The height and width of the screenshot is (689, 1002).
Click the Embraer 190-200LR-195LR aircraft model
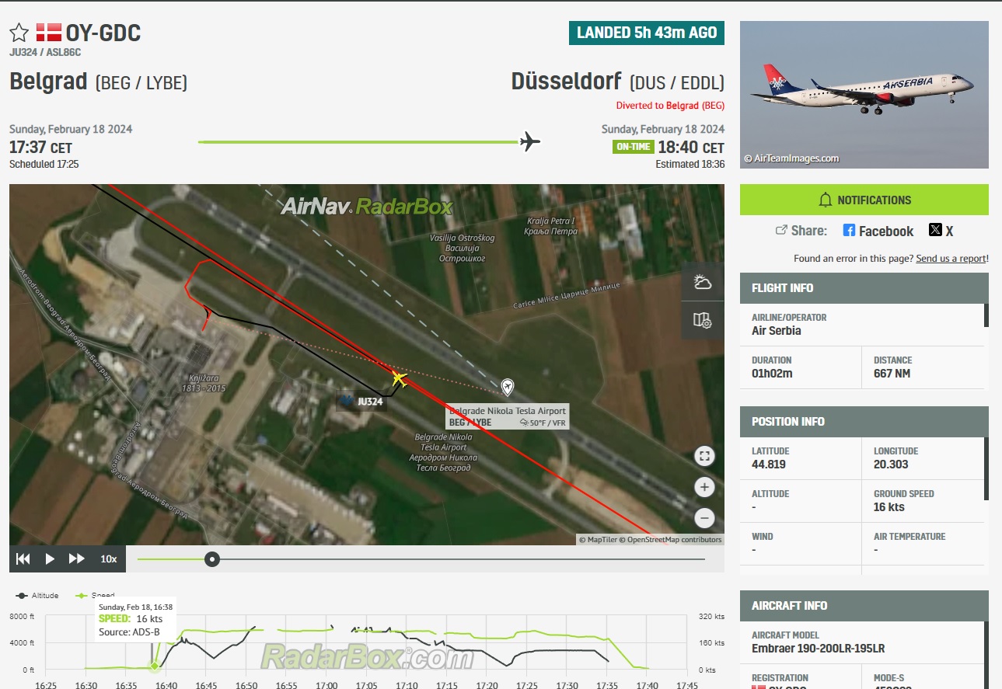[818, 648]
